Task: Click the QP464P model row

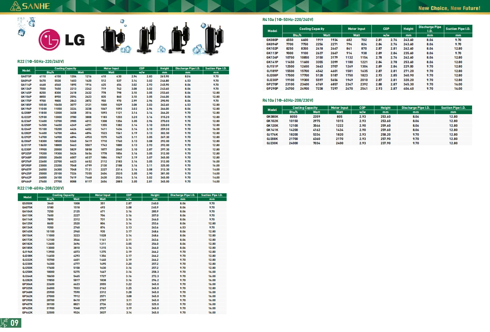Action: (x=26, y=182)
